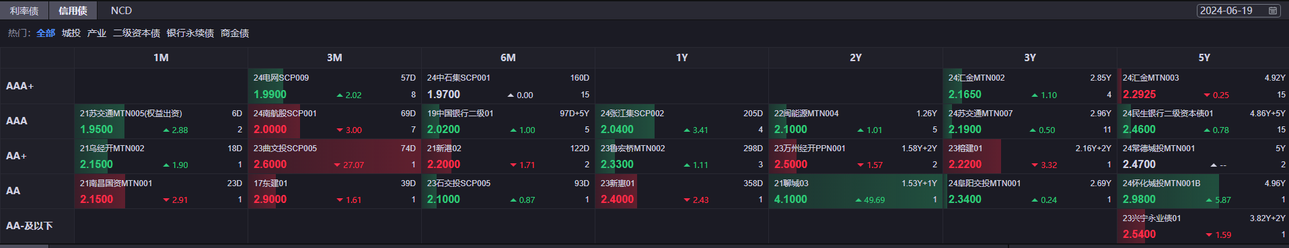This screenshot has height=248, width=1289.
Task: Select the 城投 hot filter
Action: 71,33
